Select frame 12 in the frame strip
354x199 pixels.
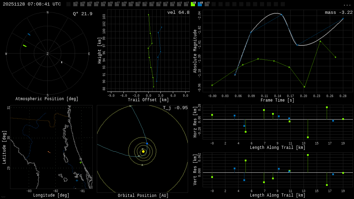(152, 4)
